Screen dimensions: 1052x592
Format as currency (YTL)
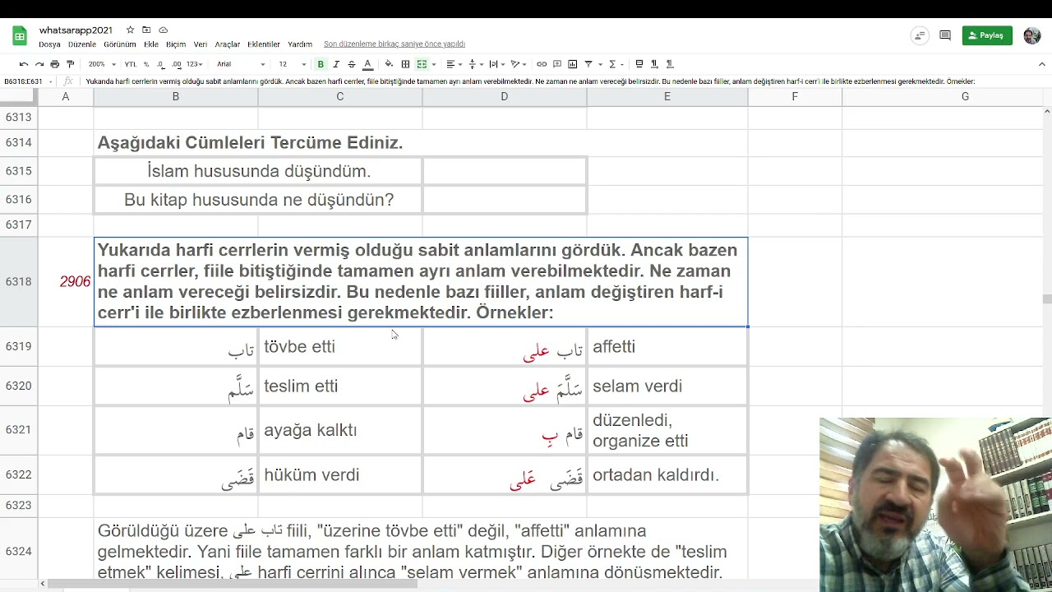click(x=131, y=64)
